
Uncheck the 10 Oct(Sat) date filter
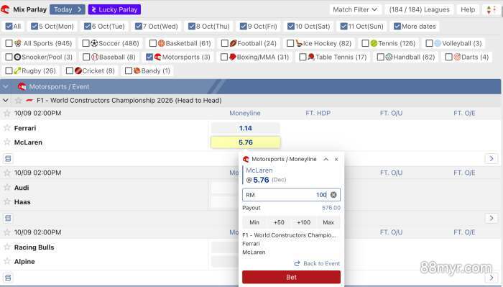[290, 27]
